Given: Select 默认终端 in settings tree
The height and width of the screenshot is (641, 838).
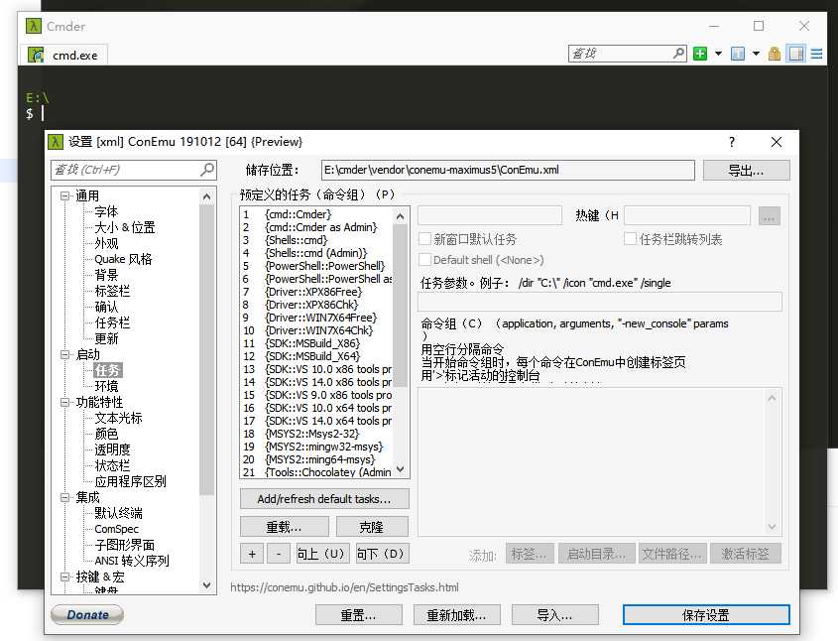Looking at the screenshot, I should point(118,513).
